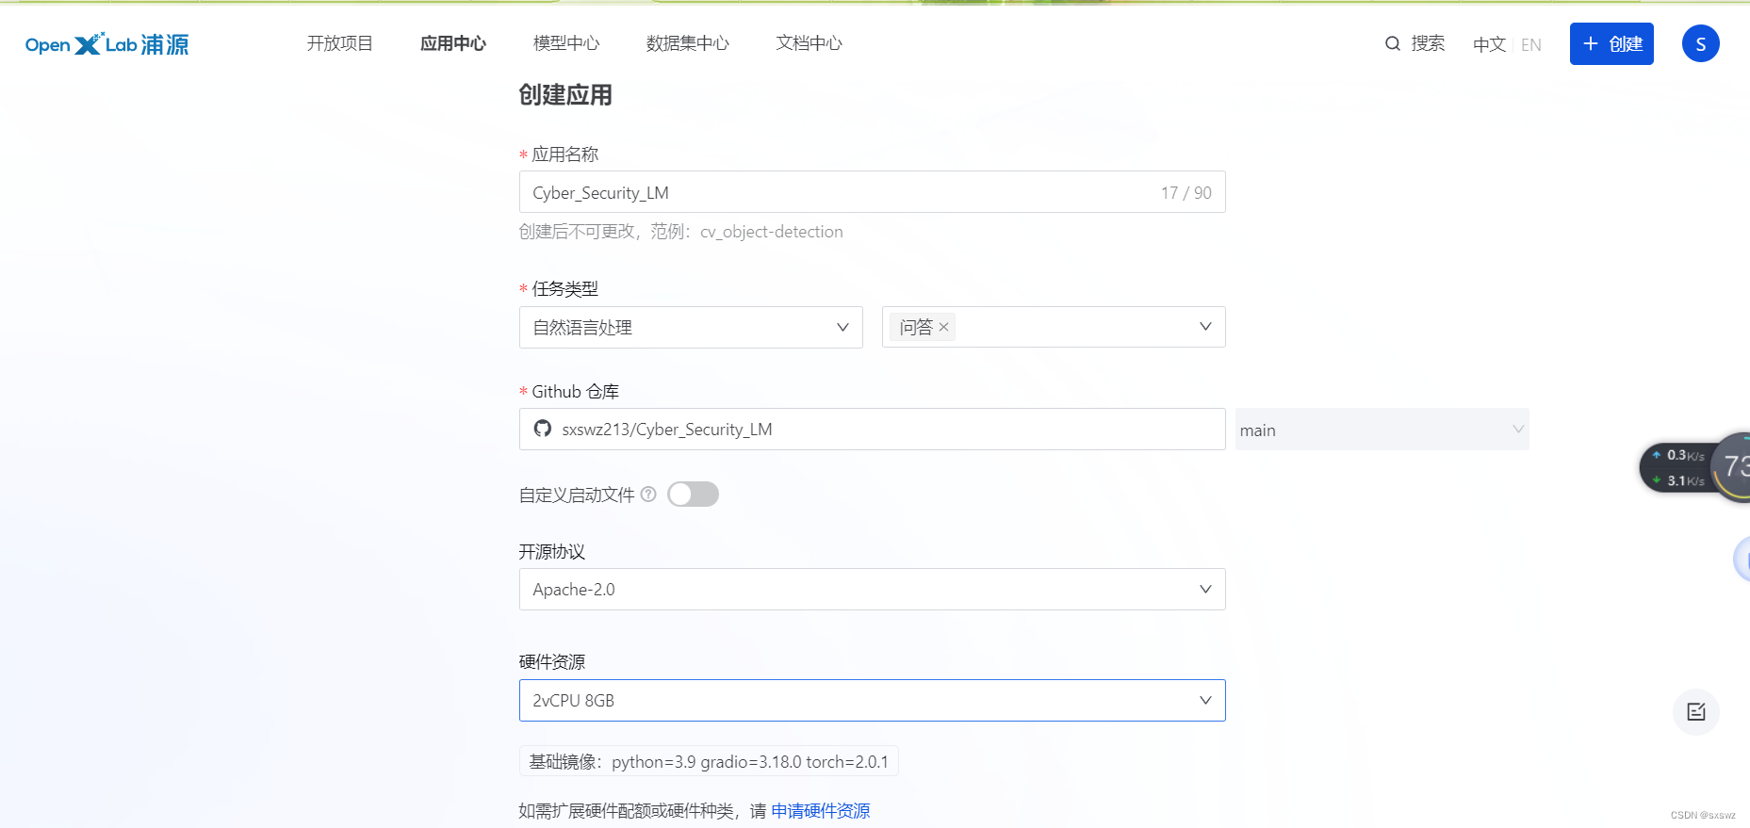The height and width of the screenshot is (828, 1750).
Task: Click the GitHub icon in repository field
Action: click(x=543, y=429)
